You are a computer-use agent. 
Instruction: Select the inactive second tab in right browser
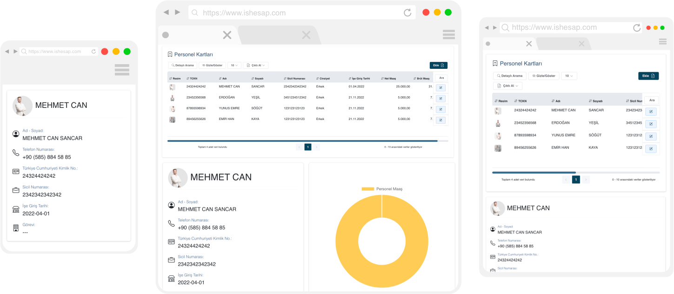pos(563,44)
